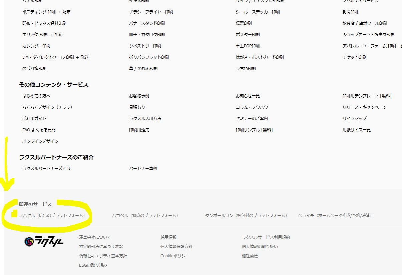Open 印刷用テンプレート [無料] link
Image resolution: width=402 pixels, height=275 pixels.
367,96
